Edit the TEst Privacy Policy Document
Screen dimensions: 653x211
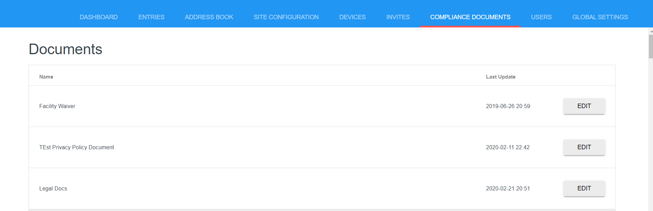click(x=584, y=147)
